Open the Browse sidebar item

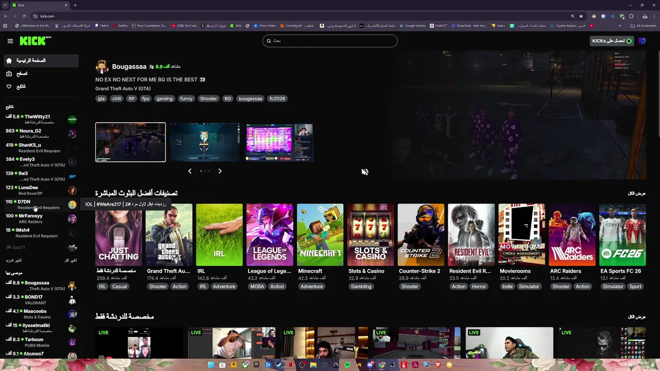[41, 74]
